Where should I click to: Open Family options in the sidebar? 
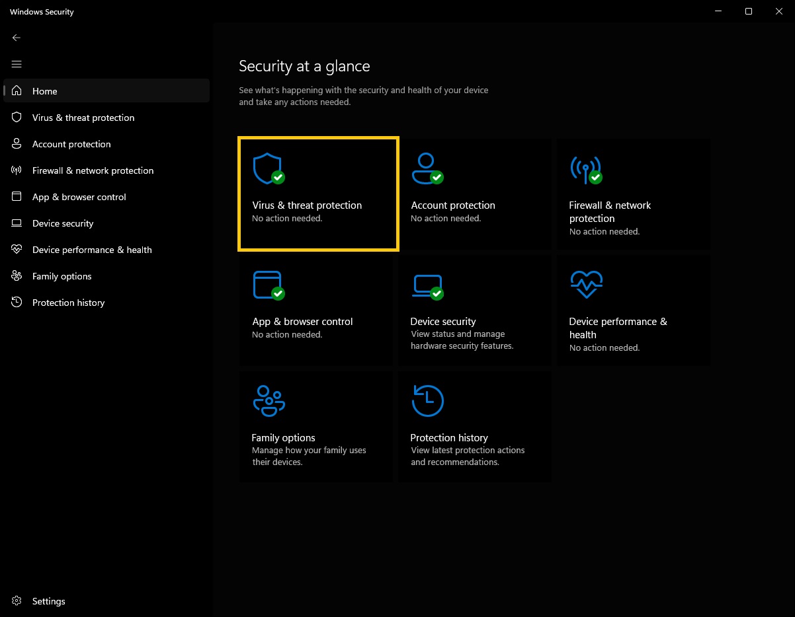62,276
